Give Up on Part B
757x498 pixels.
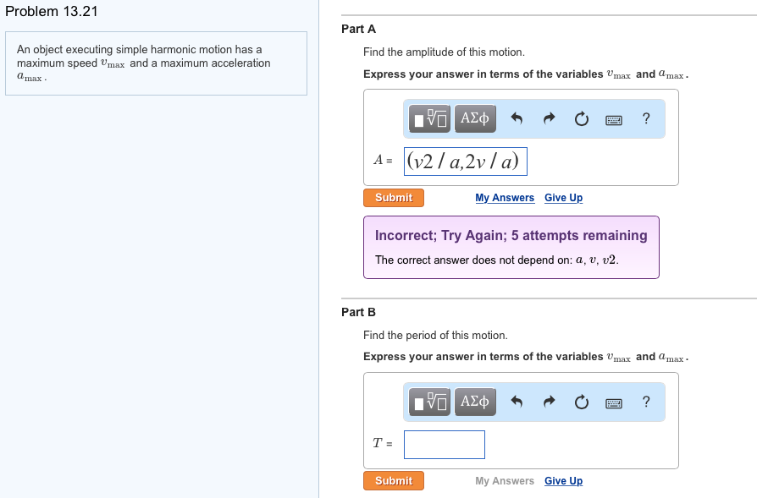pos(563,480)
